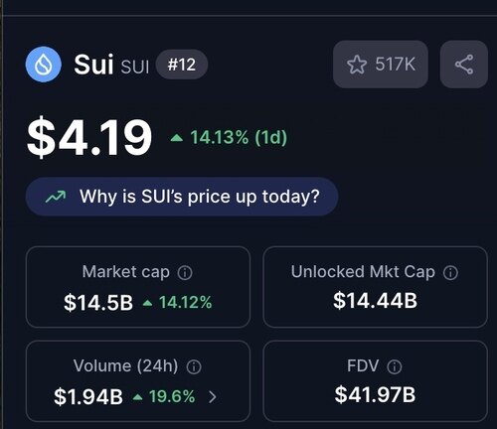497x429 pixels.
Task: Show FDV info icon
Action: coord(395,366)
